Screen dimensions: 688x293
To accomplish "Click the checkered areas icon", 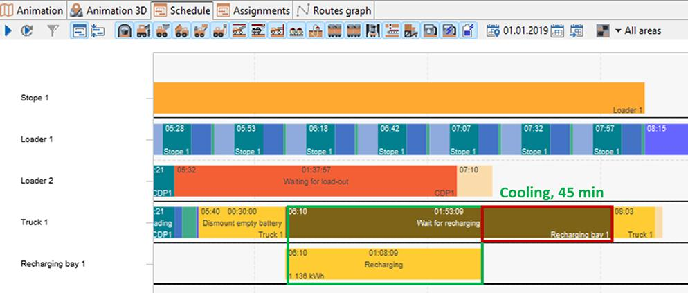I will tap(604, 30).
